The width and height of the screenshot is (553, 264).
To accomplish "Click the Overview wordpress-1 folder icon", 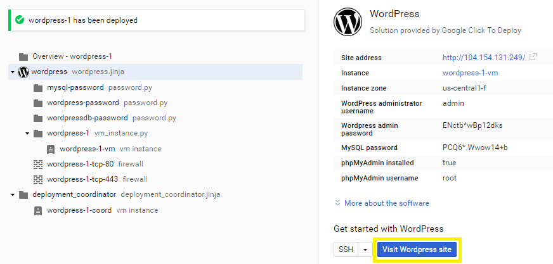I will (x=23, y=57).
